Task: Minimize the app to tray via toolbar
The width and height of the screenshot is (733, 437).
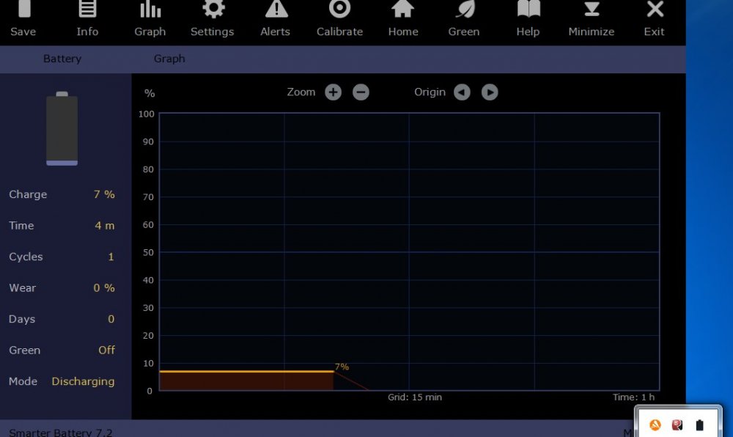Action: [591, 10]
